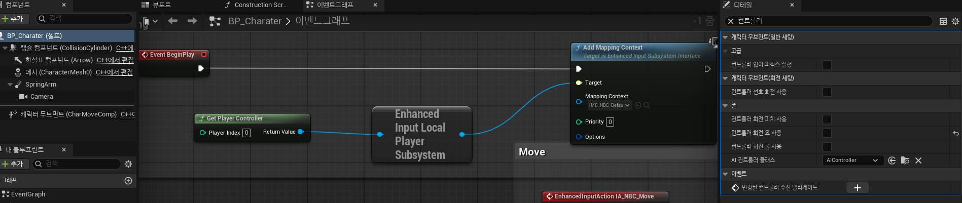Click the Player Index pin
This screenshot has height=203, width=962.
pyautogui.click(x=203, y=133)
